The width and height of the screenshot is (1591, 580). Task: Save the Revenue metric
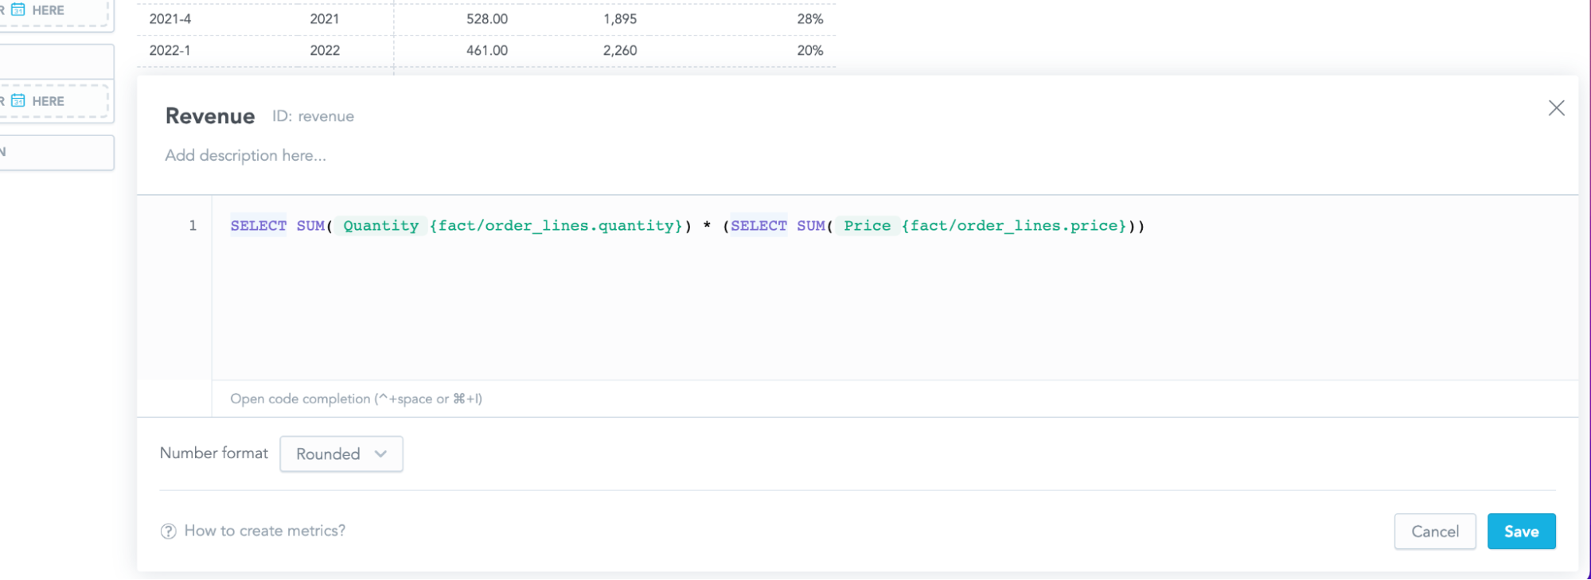point(1520,531)
